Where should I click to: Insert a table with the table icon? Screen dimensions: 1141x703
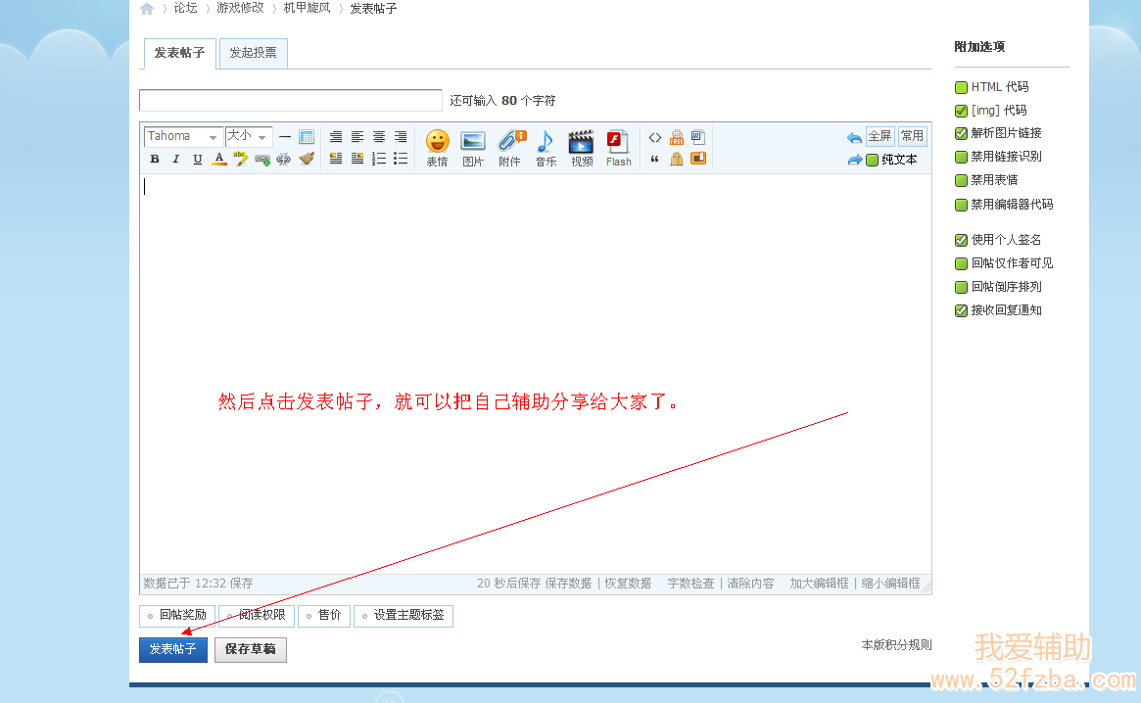pos(307,137)
